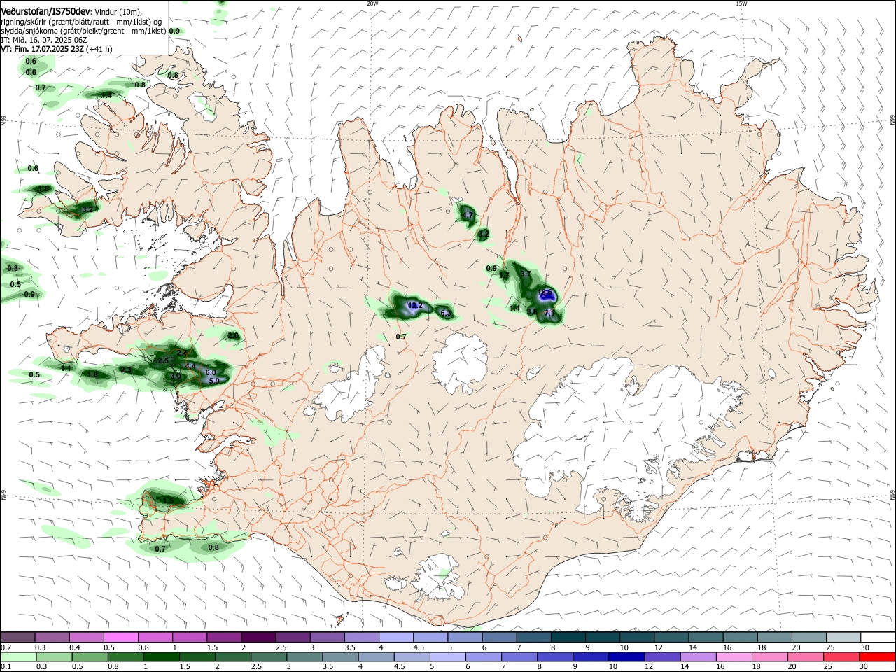Pick the darkest green lower swatch between 1 and 1.5
The height and width of the screenshot is (672, 896).
[x=161, y=657]
